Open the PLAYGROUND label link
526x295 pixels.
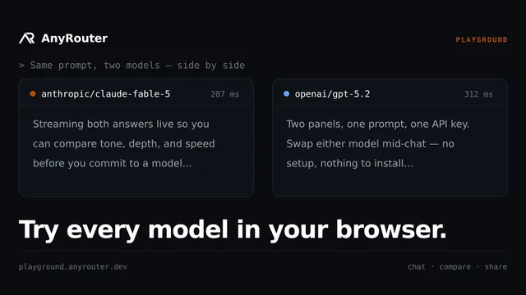tap(482, 40)
